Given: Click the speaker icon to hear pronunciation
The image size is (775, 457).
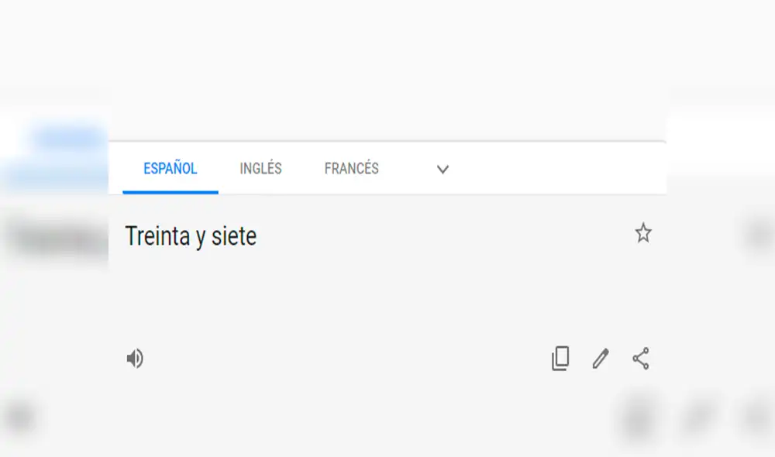Looking at the screenshot, I should pos(135,358).
